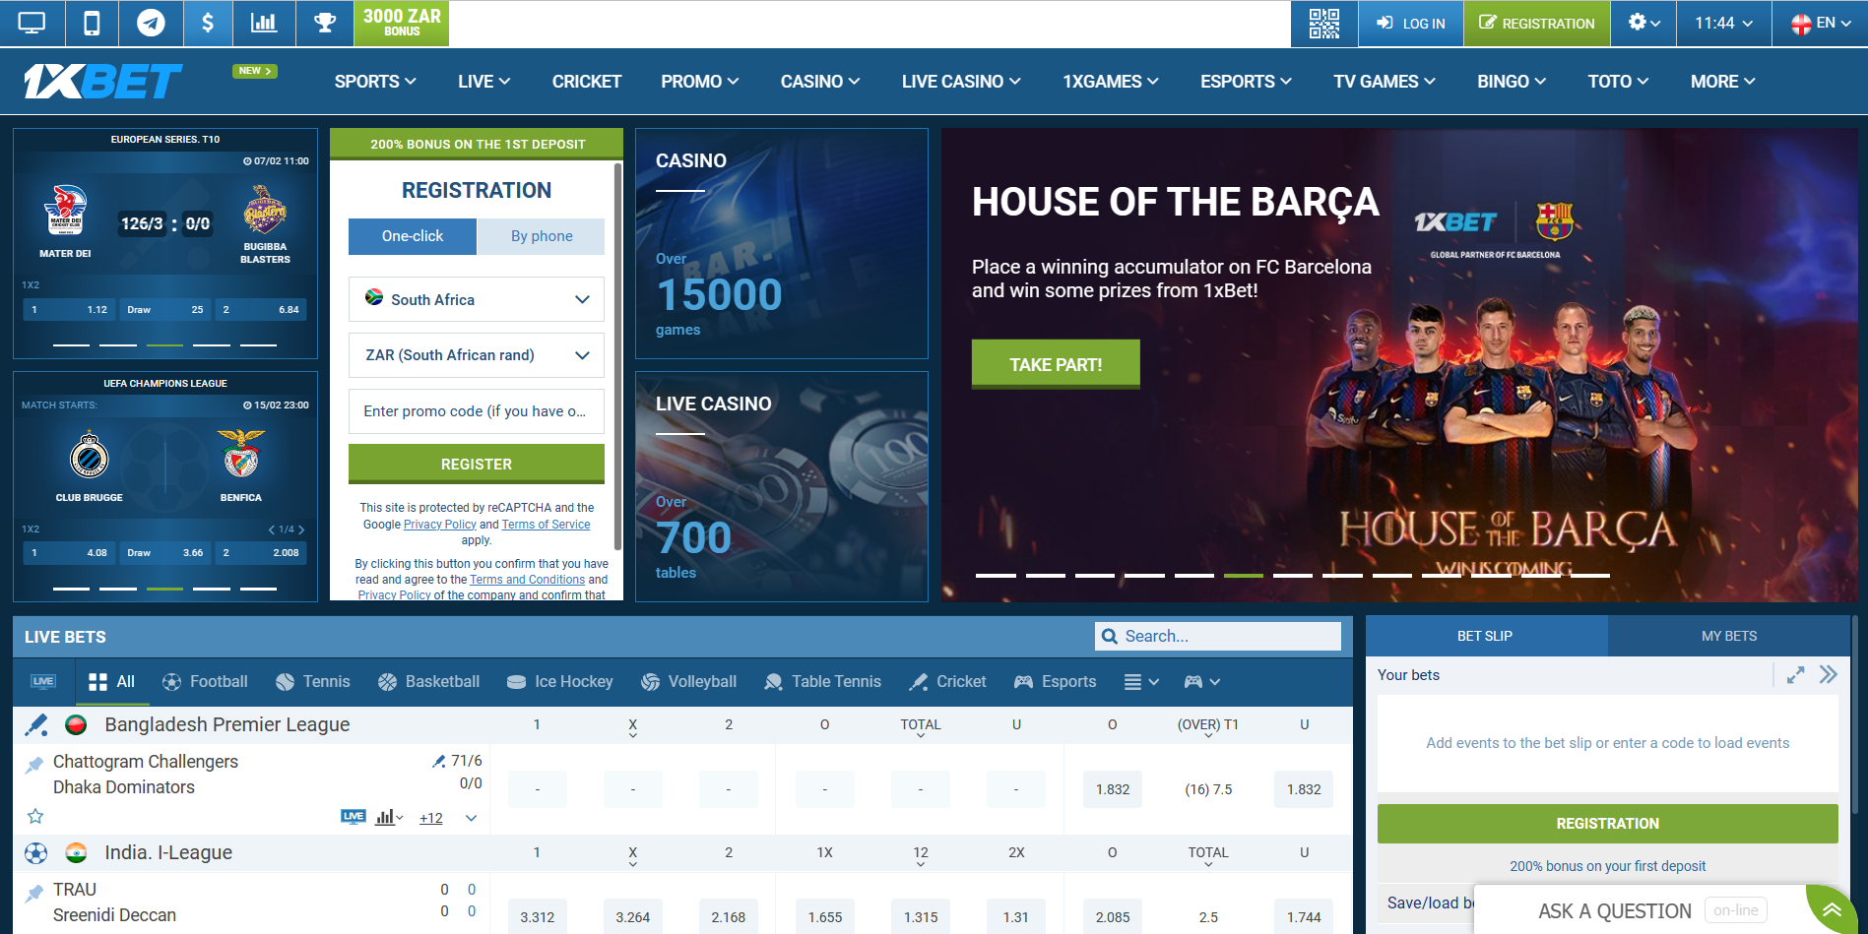The height and width of the screenshot is (934, 1868).
Task: Click the dollar sign payments icon
Action: tap(208, 23)
